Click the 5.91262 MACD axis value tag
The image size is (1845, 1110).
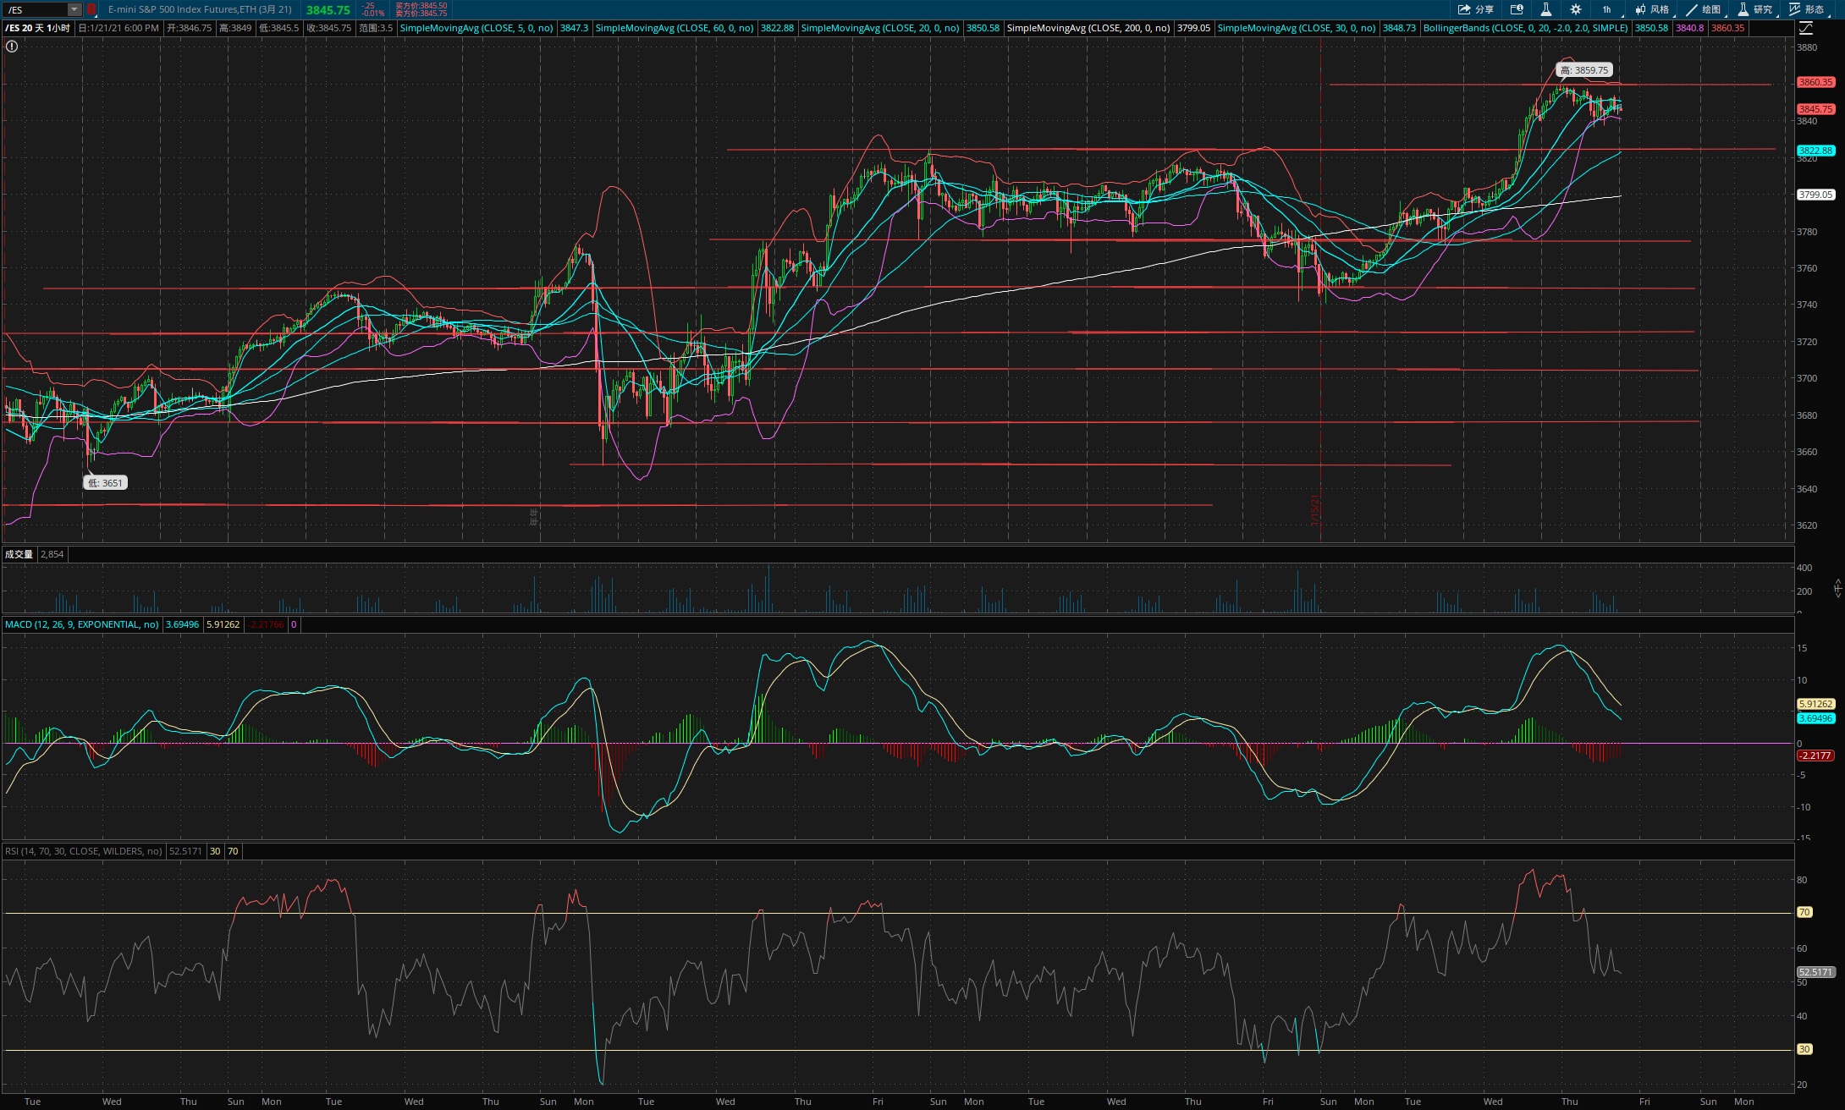click(x=1815, y=704)
